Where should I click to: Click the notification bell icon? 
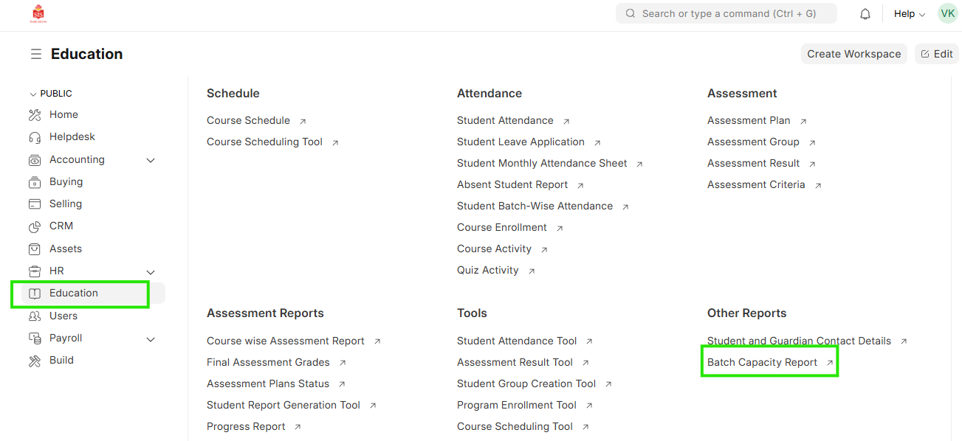[865, 14]
